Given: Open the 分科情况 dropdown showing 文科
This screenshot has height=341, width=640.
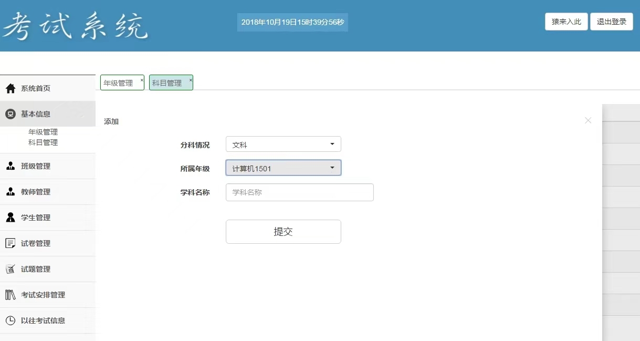Looking at the screenshot, I should pos(283,143).
